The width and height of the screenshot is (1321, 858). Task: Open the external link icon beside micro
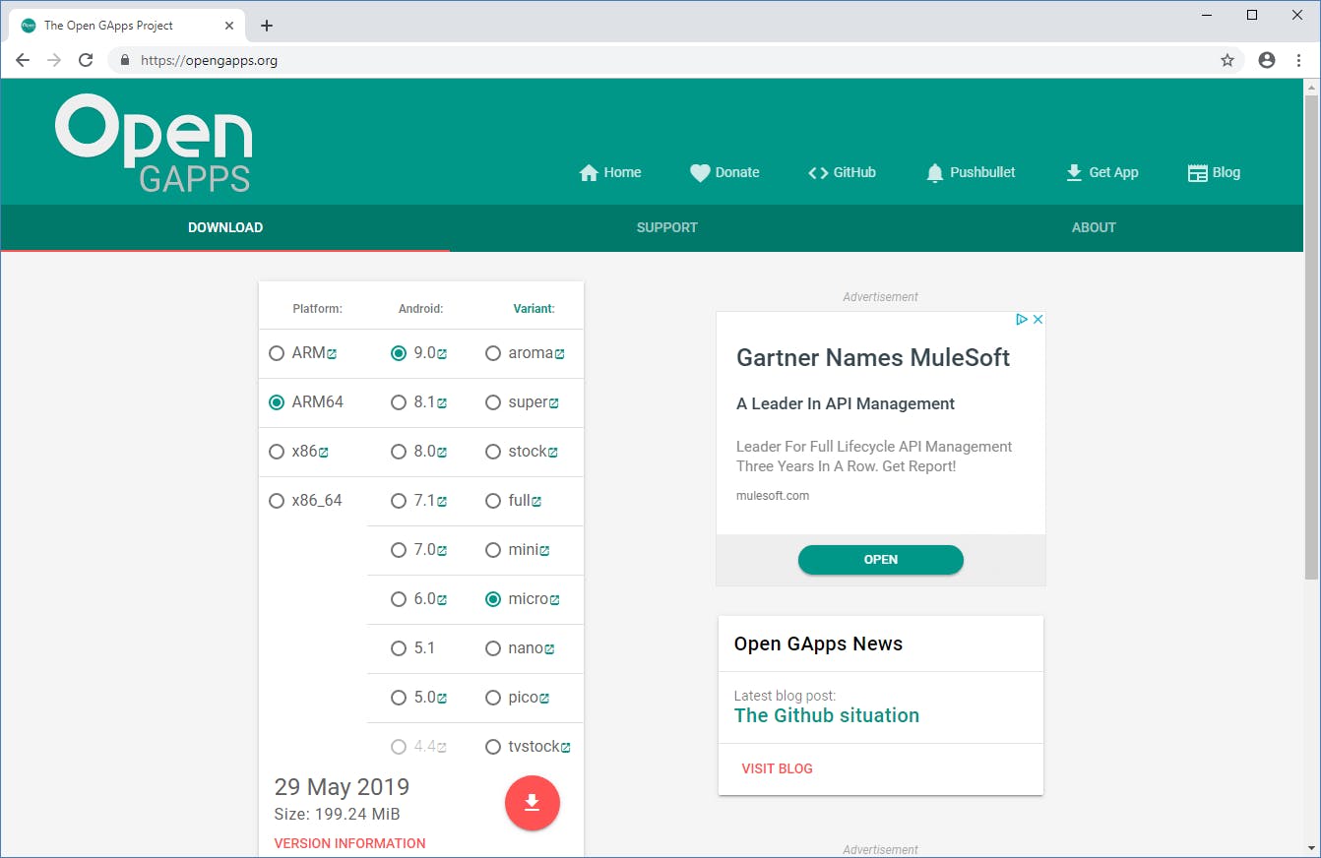[x=554, y=600]
